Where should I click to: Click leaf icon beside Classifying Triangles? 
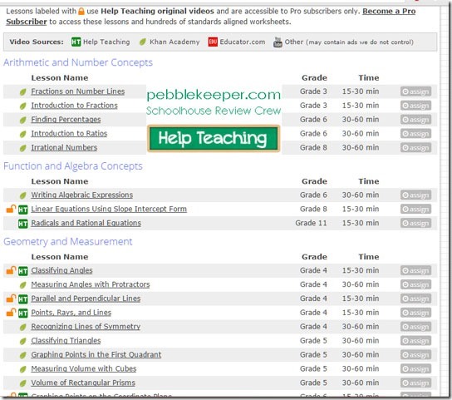22,342
